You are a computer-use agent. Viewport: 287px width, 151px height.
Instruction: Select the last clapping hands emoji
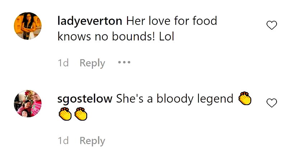click(x=81, y=114)
